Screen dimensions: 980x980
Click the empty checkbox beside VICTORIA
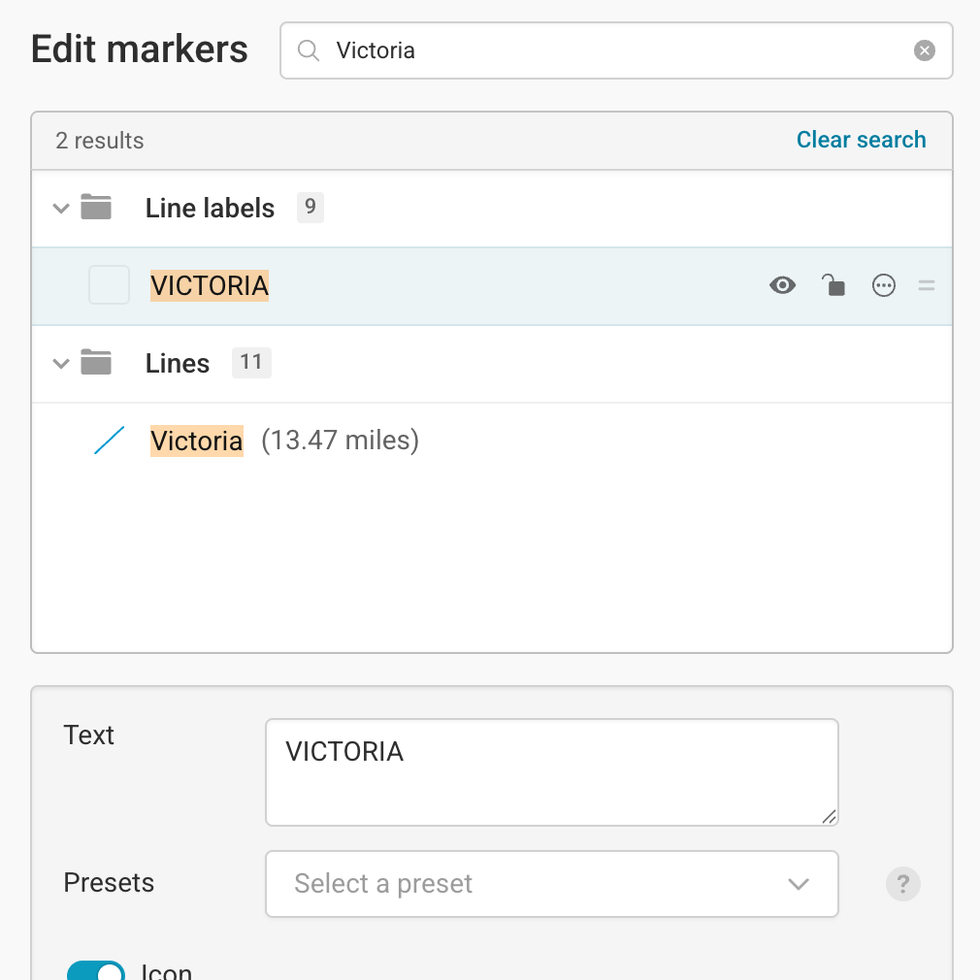tap(109, 284)
